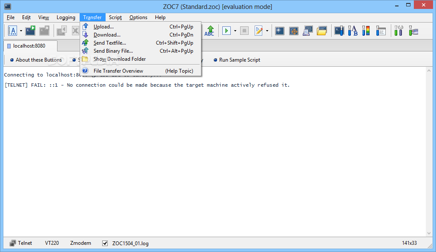Toggle the log file checkbox in status bar

(x=105, y=243)
